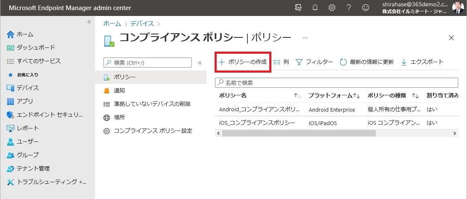Sort by ポリシー名 column arrows
The image size is (467, 199).
pos(297,96)
